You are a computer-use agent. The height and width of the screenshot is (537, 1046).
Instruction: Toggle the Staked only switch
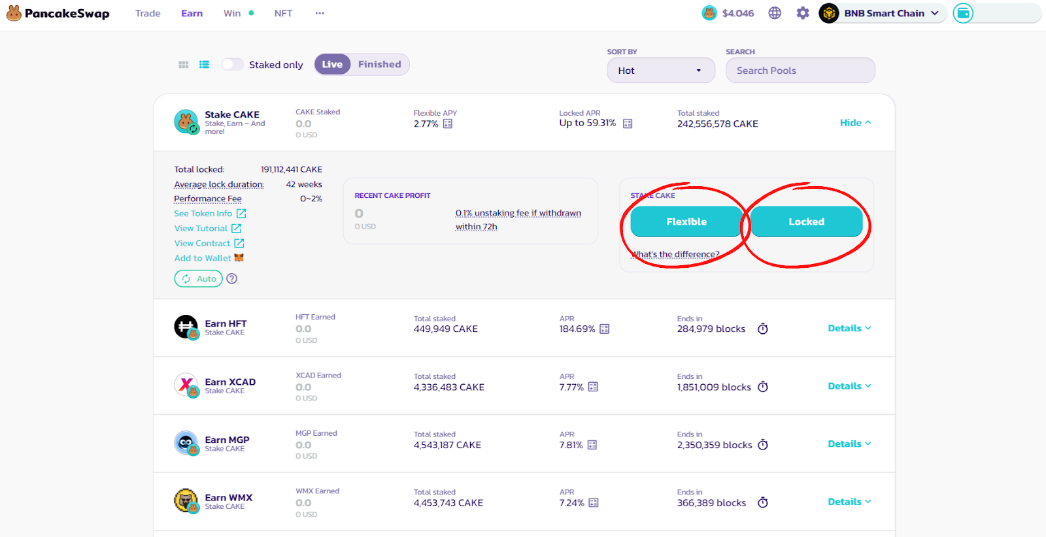232,64
